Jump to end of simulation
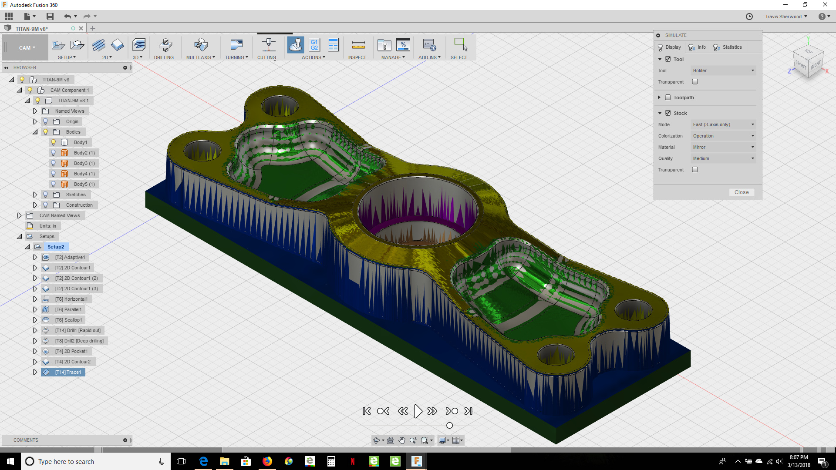The height and width of the screenshot is (470, 836). pos(469,411)
